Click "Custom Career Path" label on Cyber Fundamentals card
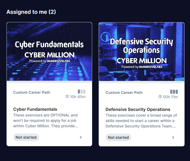This screenshot has height=161, width=190. [x=32, y=92]
